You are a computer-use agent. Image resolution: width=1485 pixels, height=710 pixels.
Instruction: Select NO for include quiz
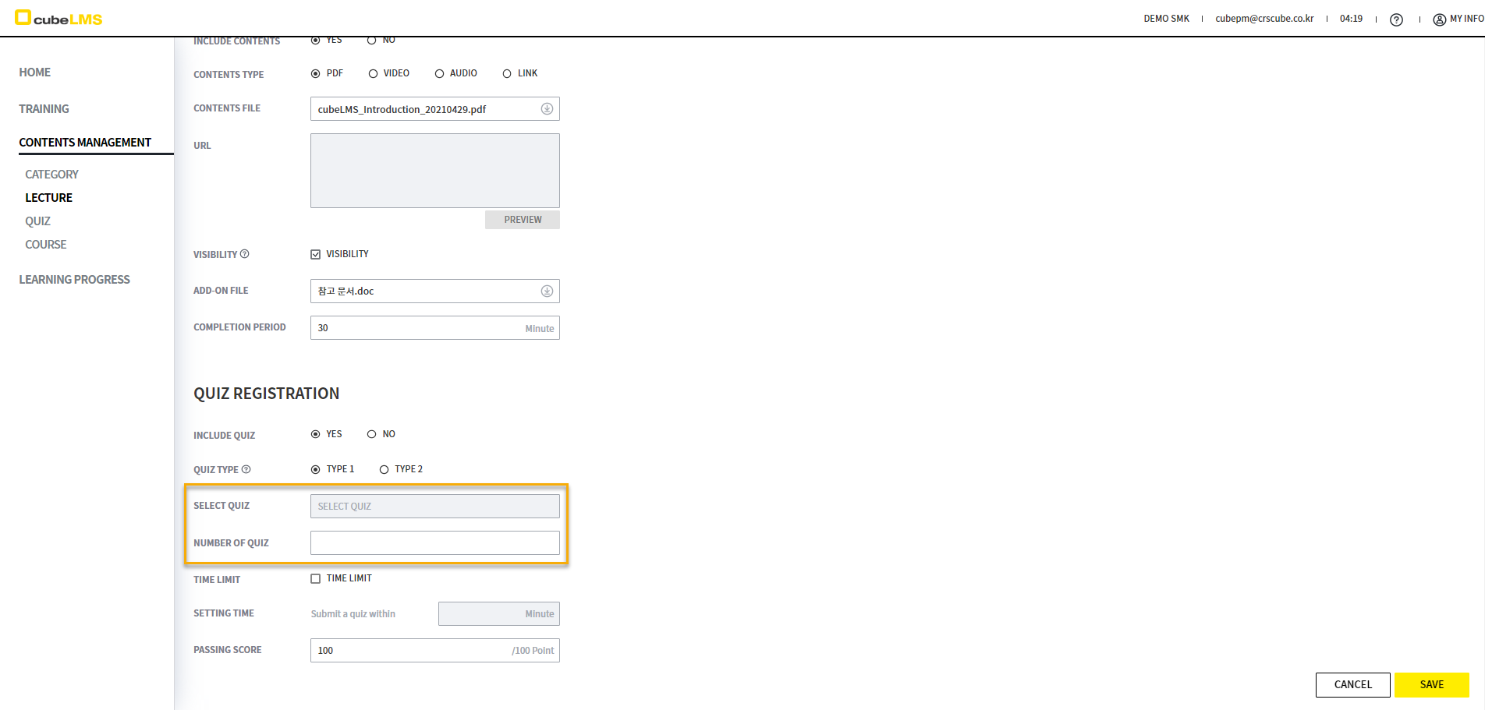[372, 434]
